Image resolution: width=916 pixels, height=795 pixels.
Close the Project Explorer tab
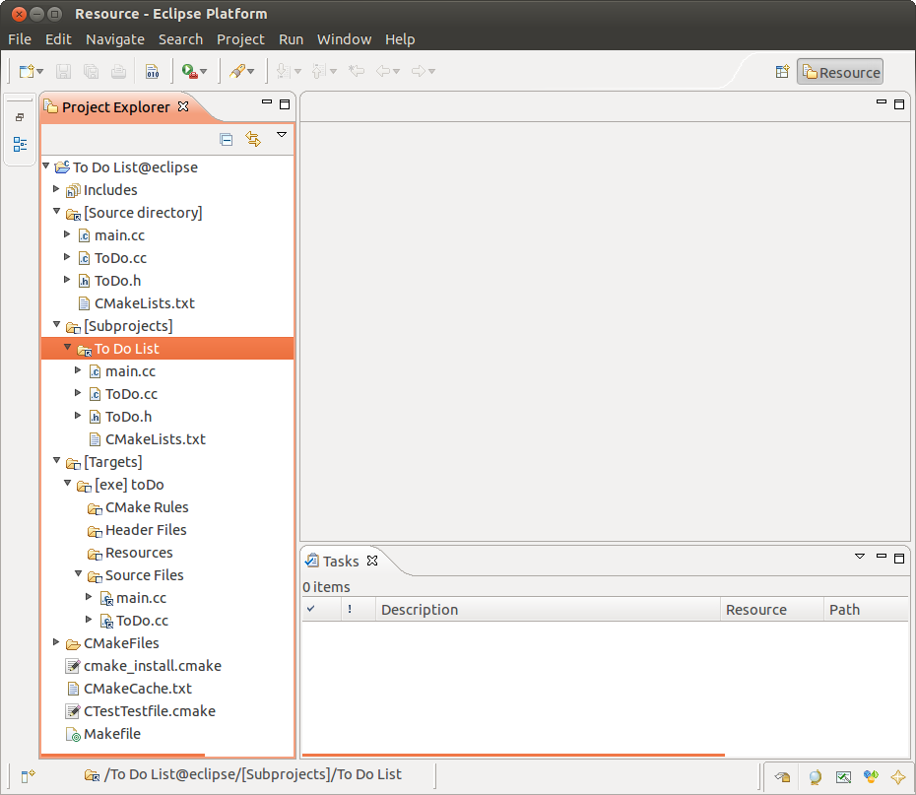[183, 106]
